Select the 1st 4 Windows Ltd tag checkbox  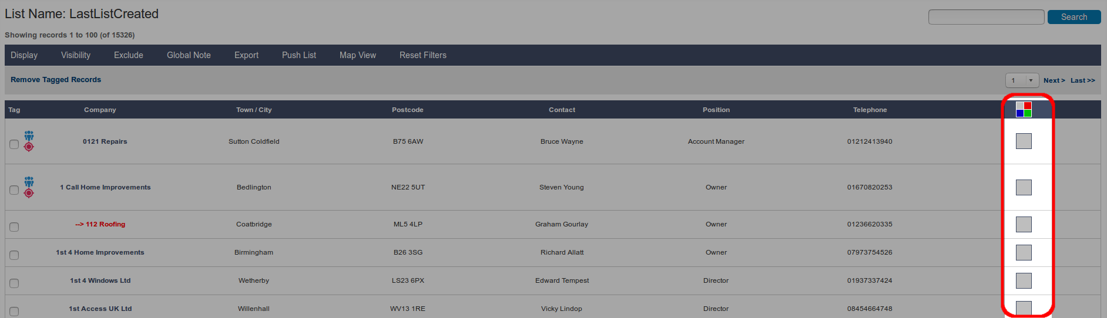(14, 283)
